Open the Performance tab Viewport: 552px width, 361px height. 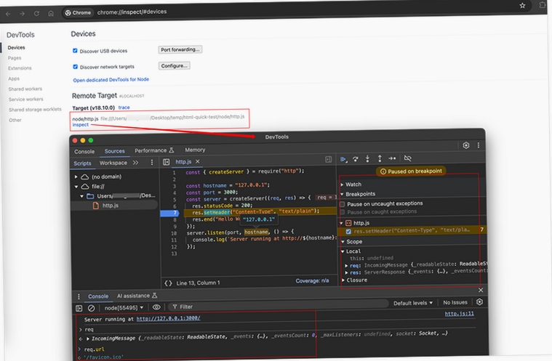pyautogui.click(x=154, y=150)
